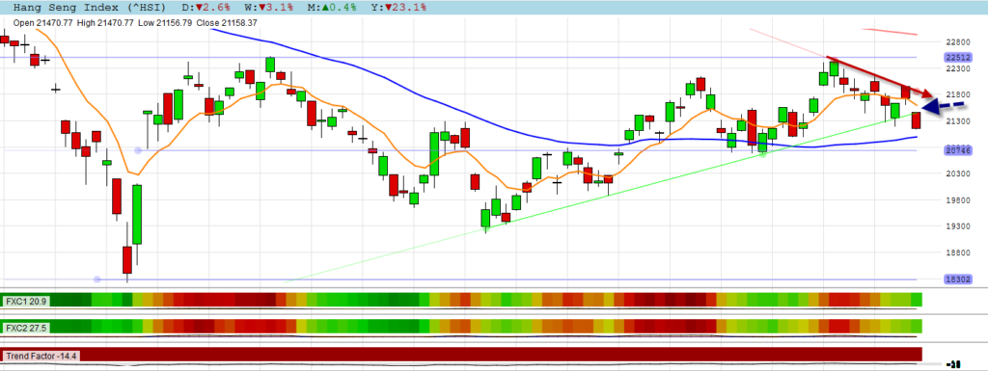Click the 21300 price axis label

[957, 120]
